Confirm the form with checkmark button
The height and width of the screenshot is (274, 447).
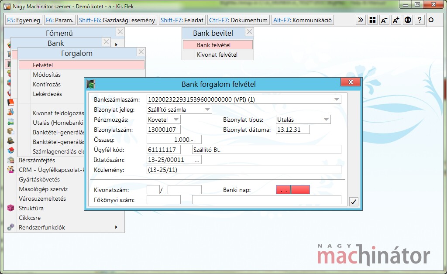354,202
